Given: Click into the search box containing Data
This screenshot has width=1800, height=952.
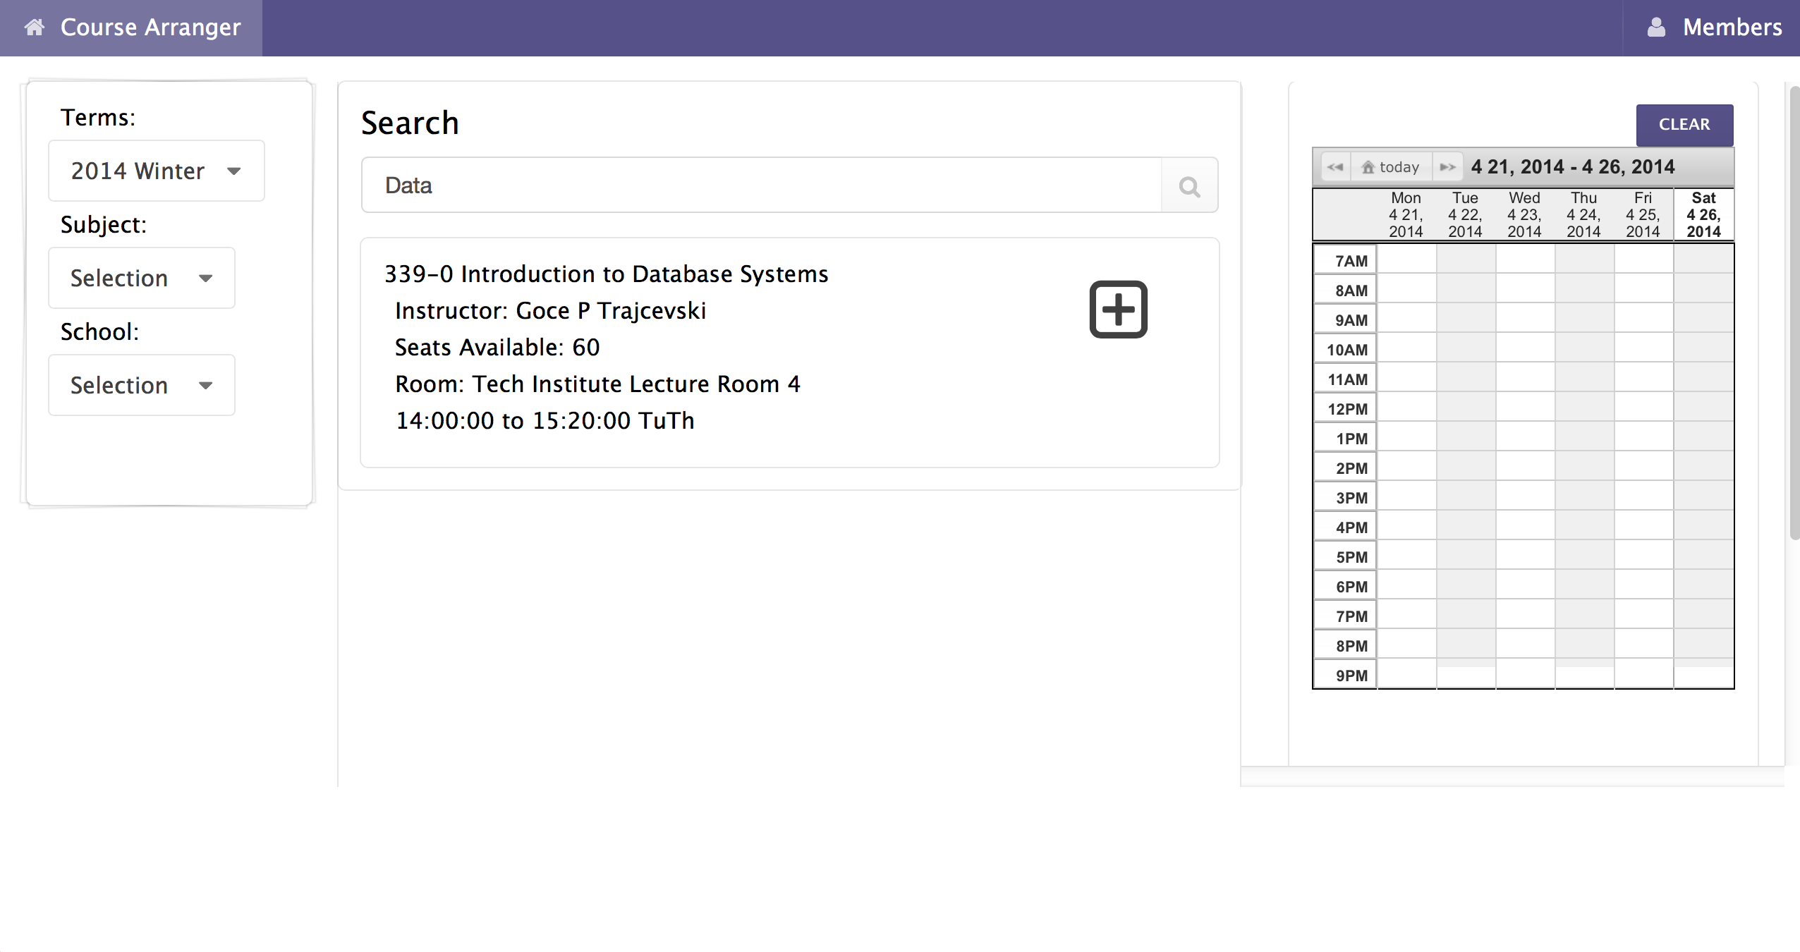Looking at the screenshot, I should [762, 185].
